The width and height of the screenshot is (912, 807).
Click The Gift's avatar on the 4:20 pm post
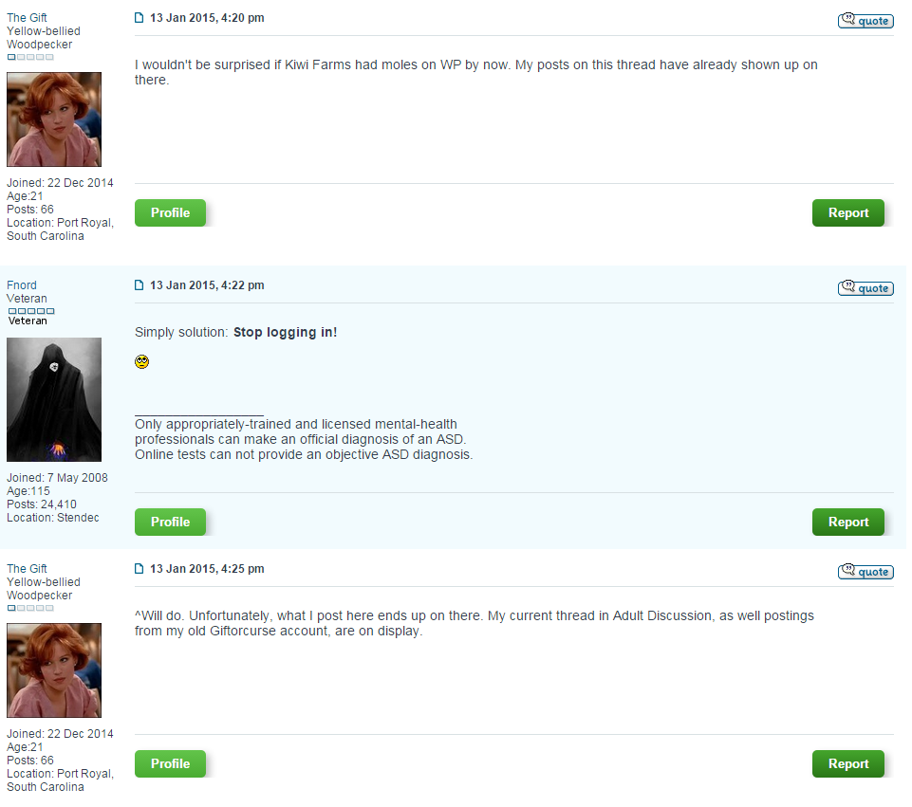(x=54, y=119)
